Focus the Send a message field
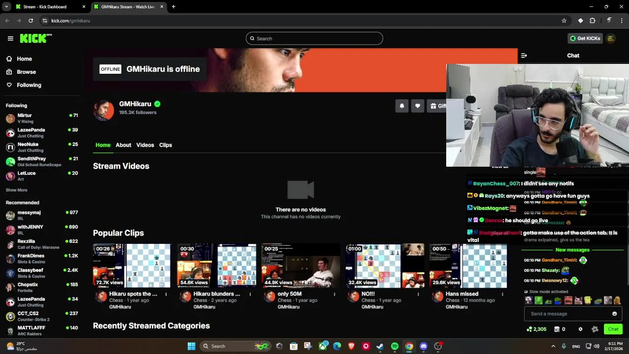The height and width of the screenshot is (354, 629). (x=573, y=314)
